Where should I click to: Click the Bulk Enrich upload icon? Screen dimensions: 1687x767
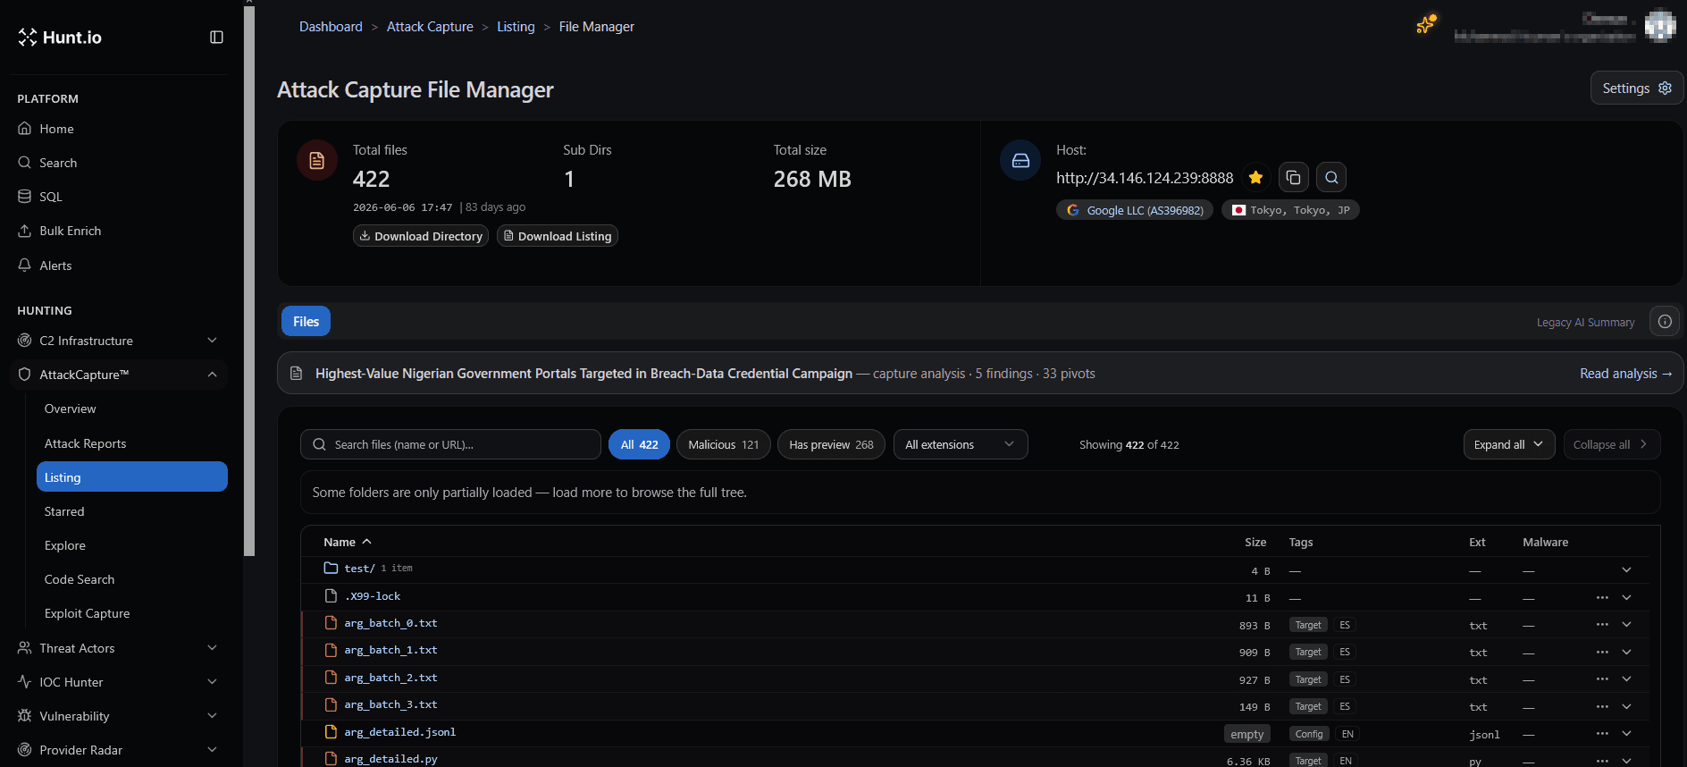(25, 231)
